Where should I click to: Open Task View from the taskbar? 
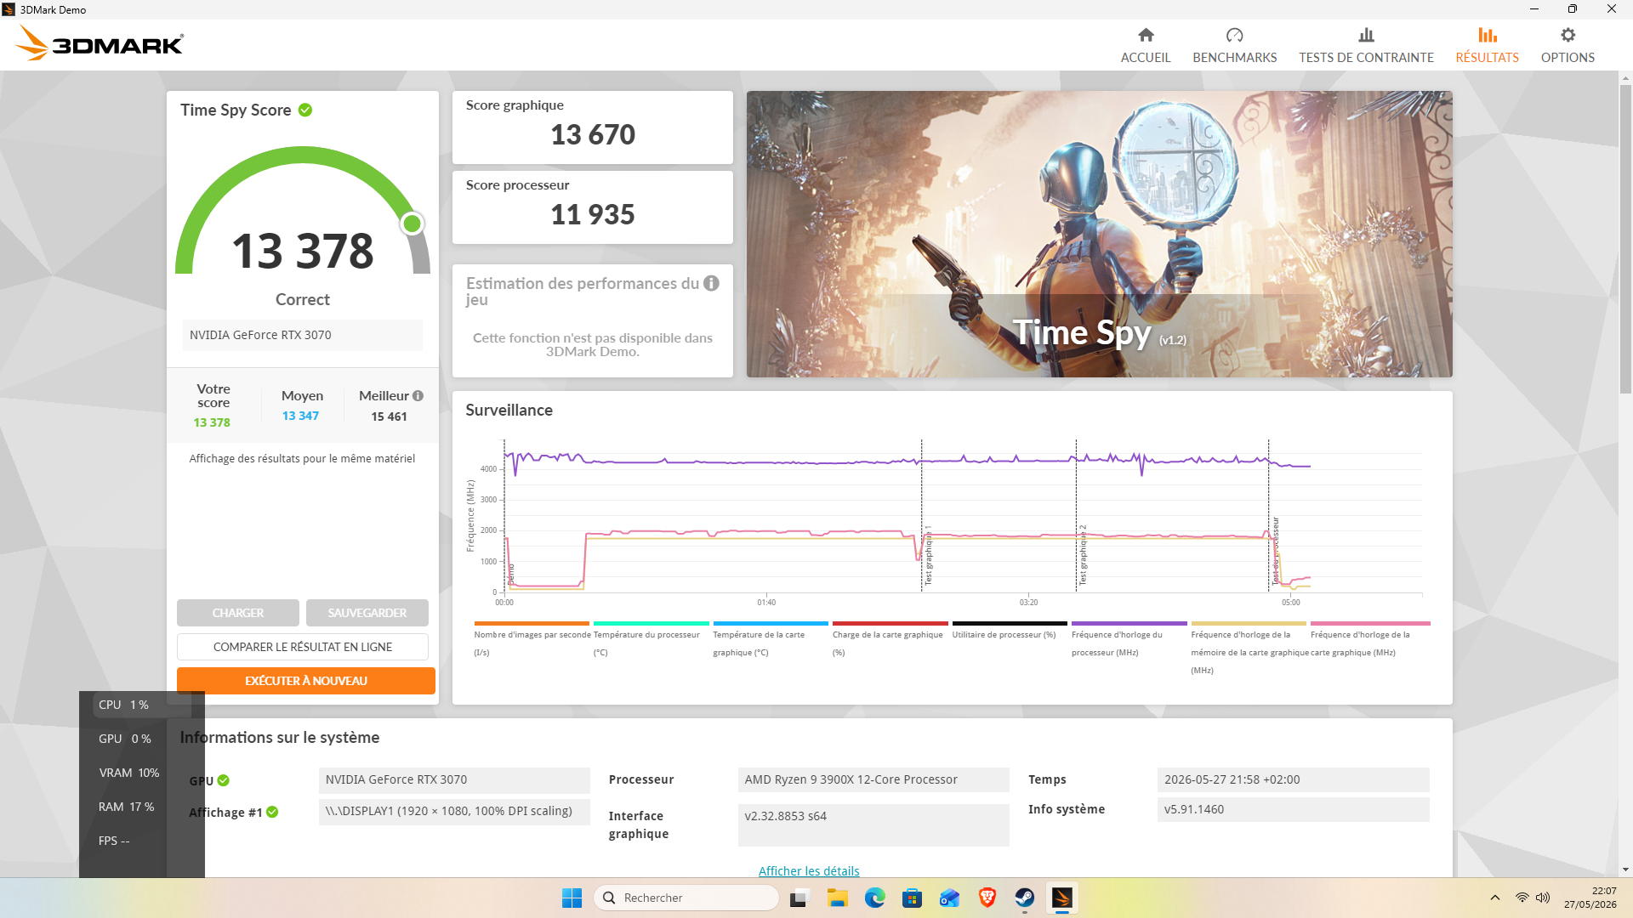pos(799,898)
